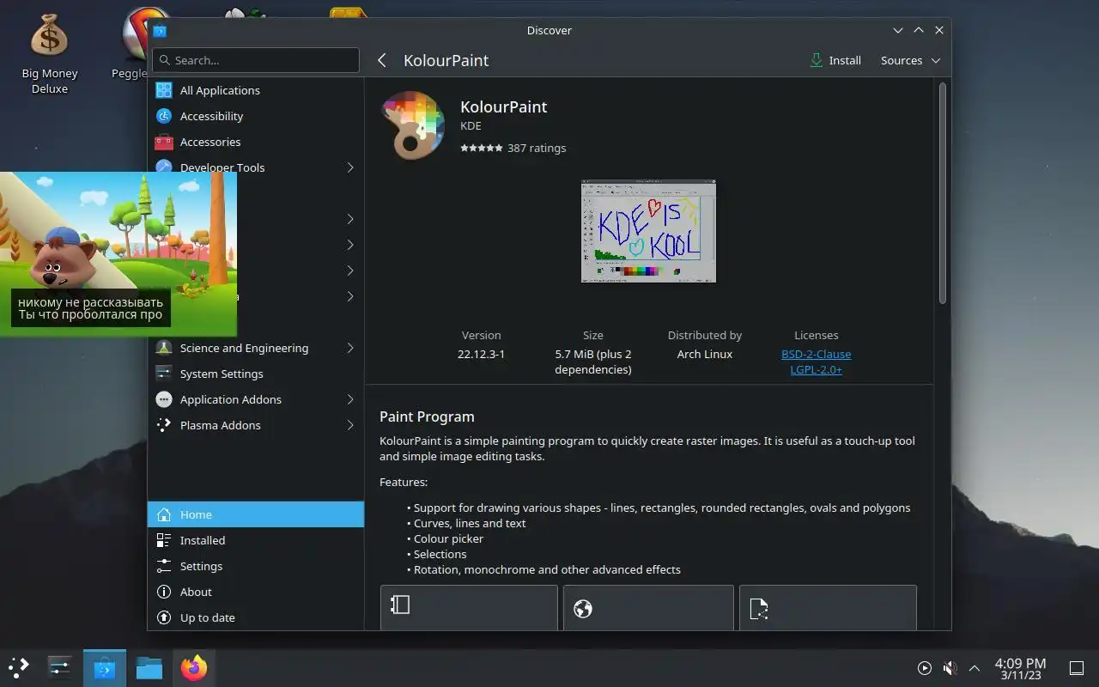Open the documentation book card
Screen dimensions: 1099x687
coord(469,607)
